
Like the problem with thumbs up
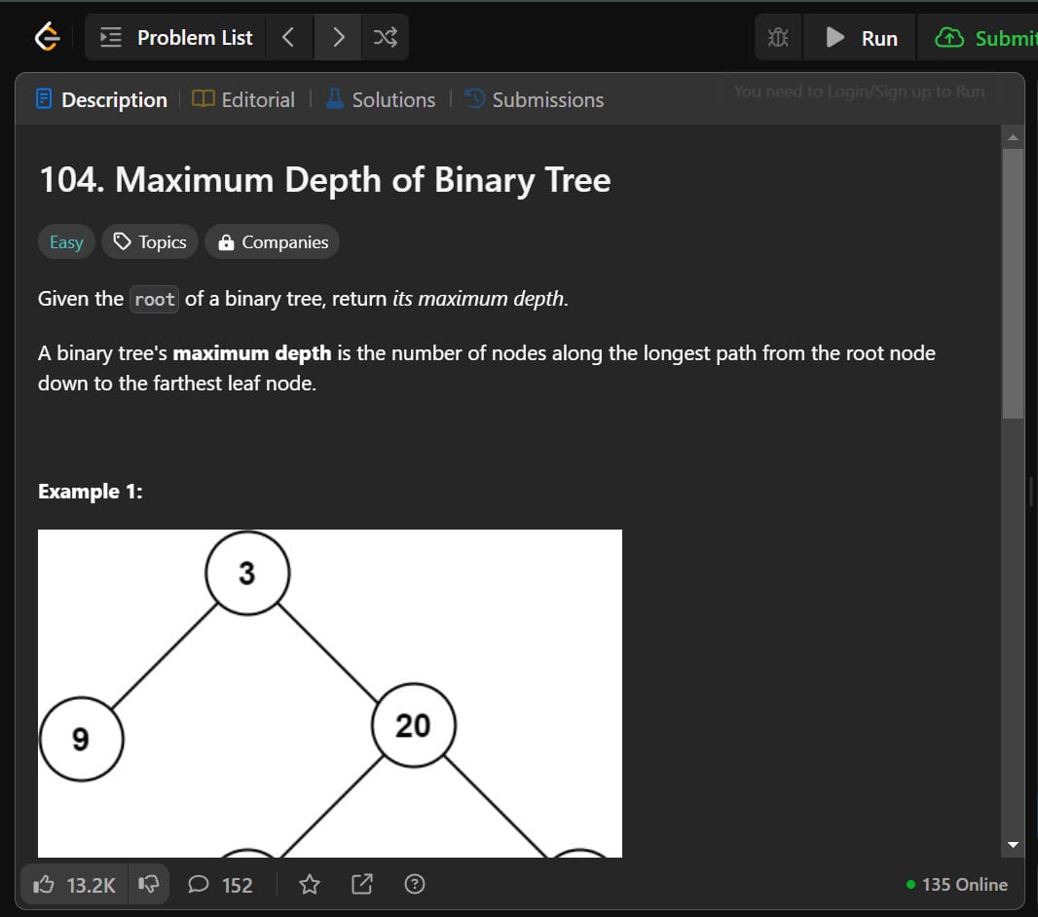[x=74, y=885]
